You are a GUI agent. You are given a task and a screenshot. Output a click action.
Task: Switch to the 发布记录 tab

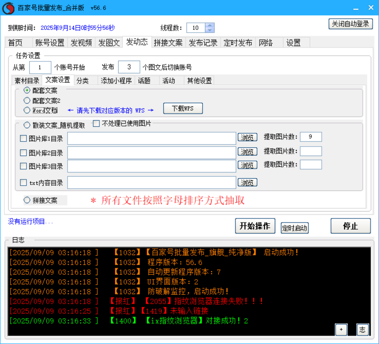click(203, 43)
